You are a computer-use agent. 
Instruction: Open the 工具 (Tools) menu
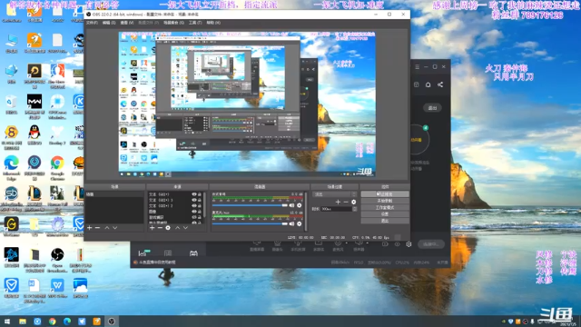tap(195, 23)
